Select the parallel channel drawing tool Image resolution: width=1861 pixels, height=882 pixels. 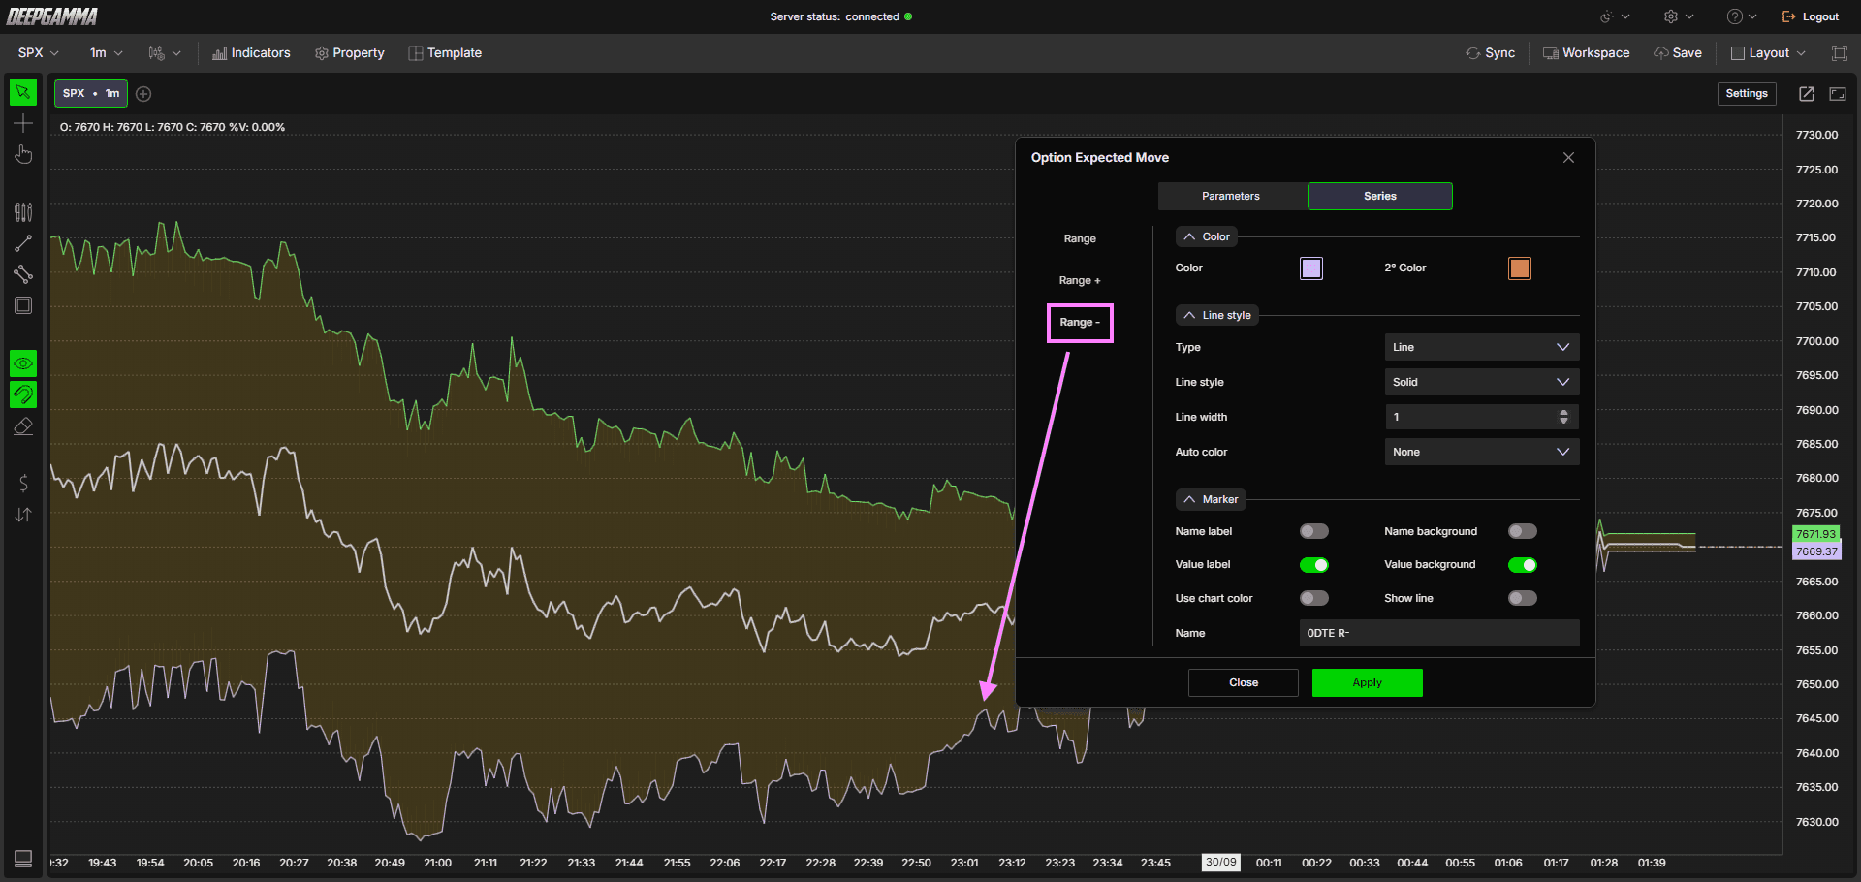[x=23, y=274]
